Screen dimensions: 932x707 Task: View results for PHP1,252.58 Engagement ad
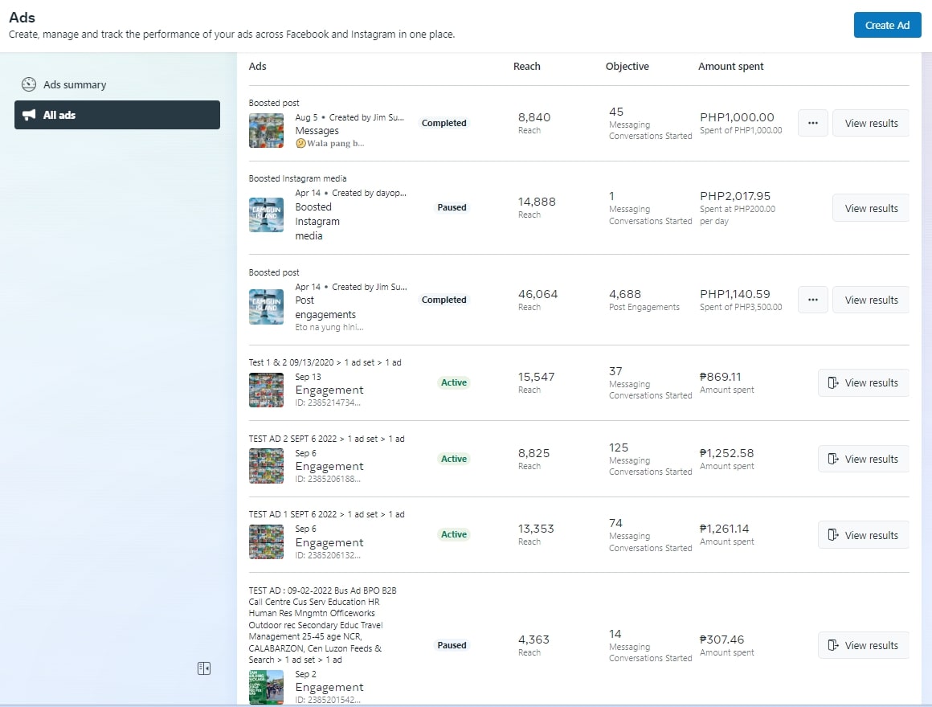(864, 459)
